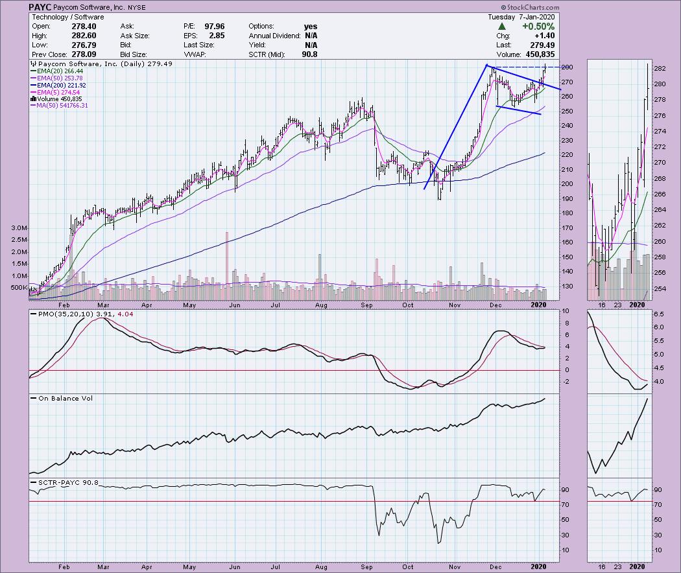Image resolution: width=681 pixels, height=573 pixels.
Task: Select the Low value 276.79
Action: tap(84, 45)
